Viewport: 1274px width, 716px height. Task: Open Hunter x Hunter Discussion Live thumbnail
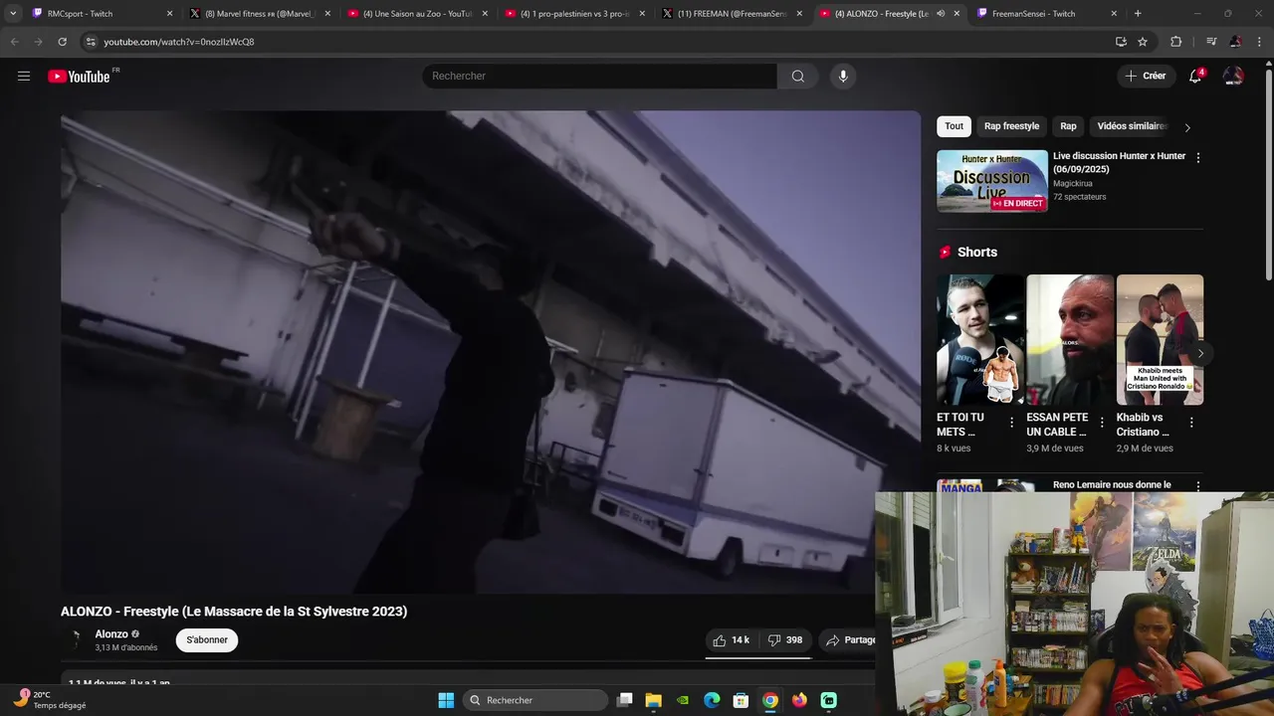coord(992,181)
